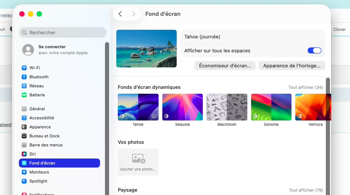Choose the Sequoia wallpaper thumbnail
Image resolution: width=350 pixels, height=195 pixels.
182,107
